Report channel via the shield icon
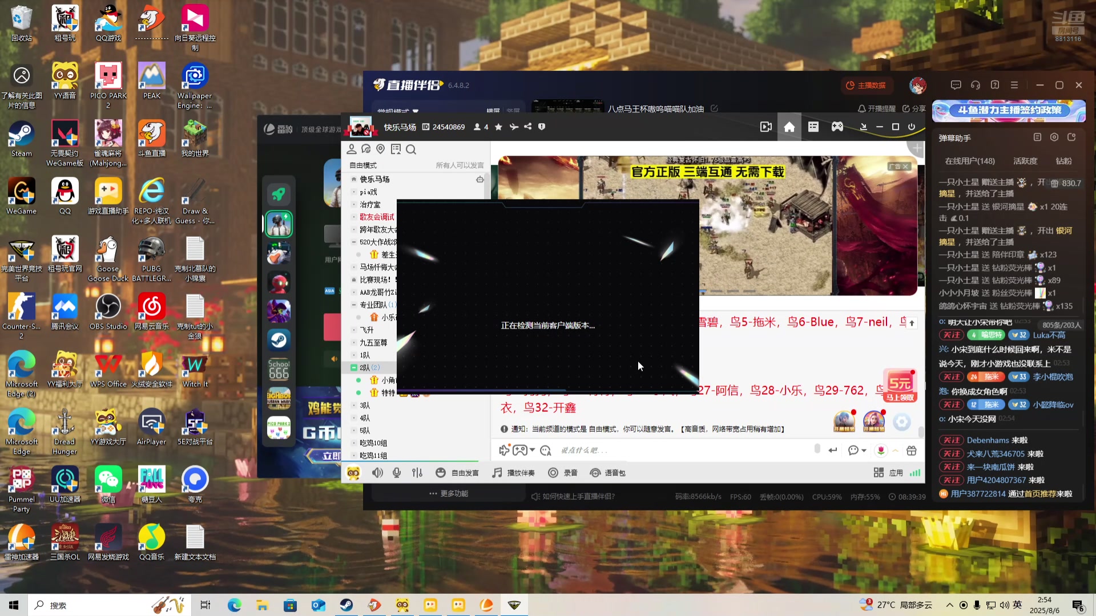The width and height of the screenshot is (1096, 616). click(542, 127)
